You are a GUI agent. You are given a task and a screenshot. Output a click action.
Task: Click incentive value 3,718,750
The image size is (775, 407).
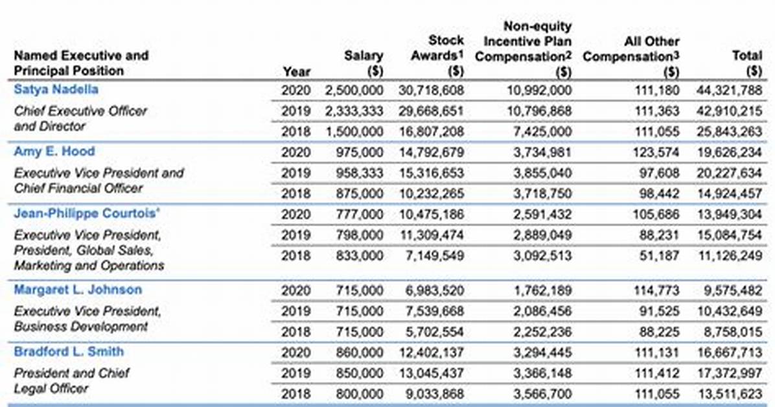pos(542,193)
